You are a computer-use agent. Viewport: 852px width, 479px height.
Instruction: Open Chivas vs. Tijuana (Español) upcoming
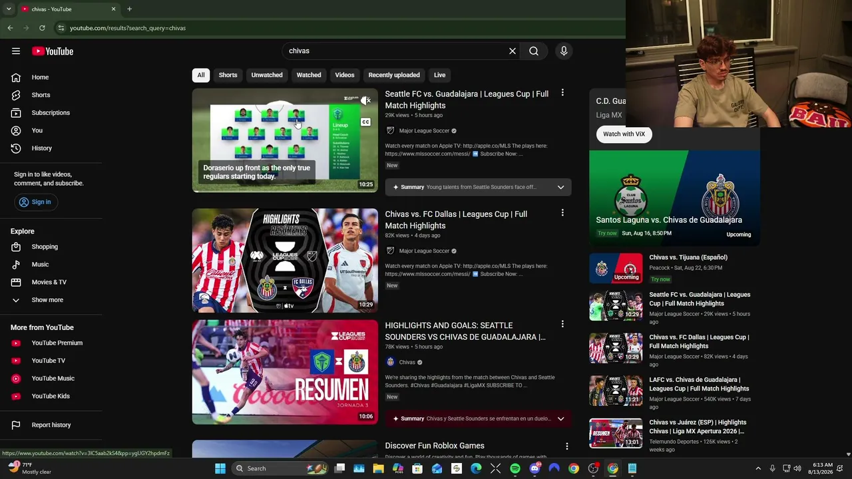pyautogui.click(x=688, y=257)
